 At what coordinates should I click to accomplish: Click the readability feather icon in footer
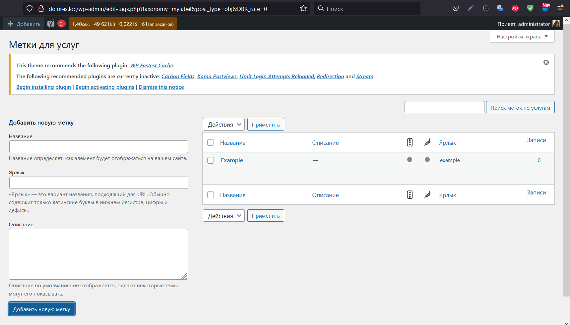(427, 195)
